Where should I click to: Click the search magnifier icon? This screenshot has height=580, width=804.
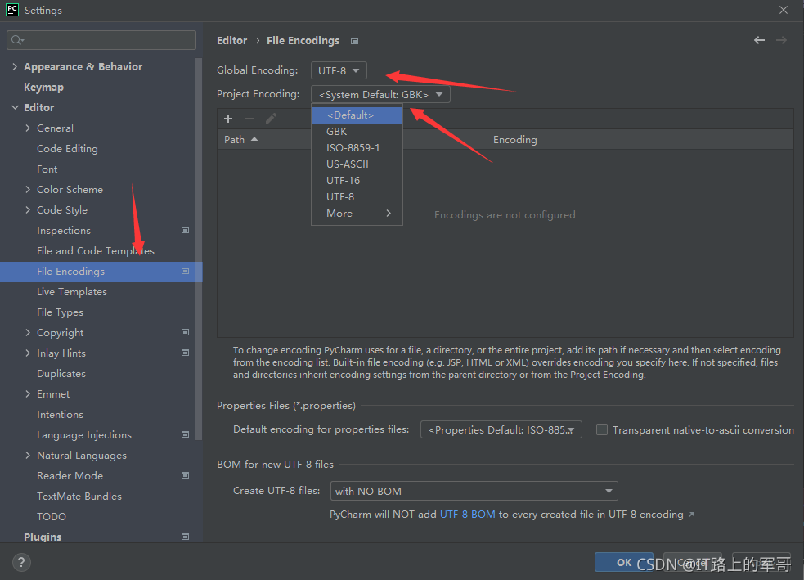tap(17, 40)
